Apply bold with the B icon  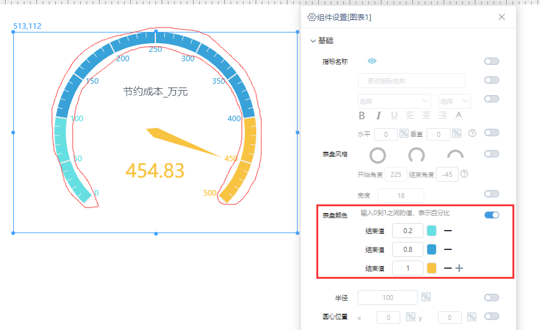pos(361,116)
